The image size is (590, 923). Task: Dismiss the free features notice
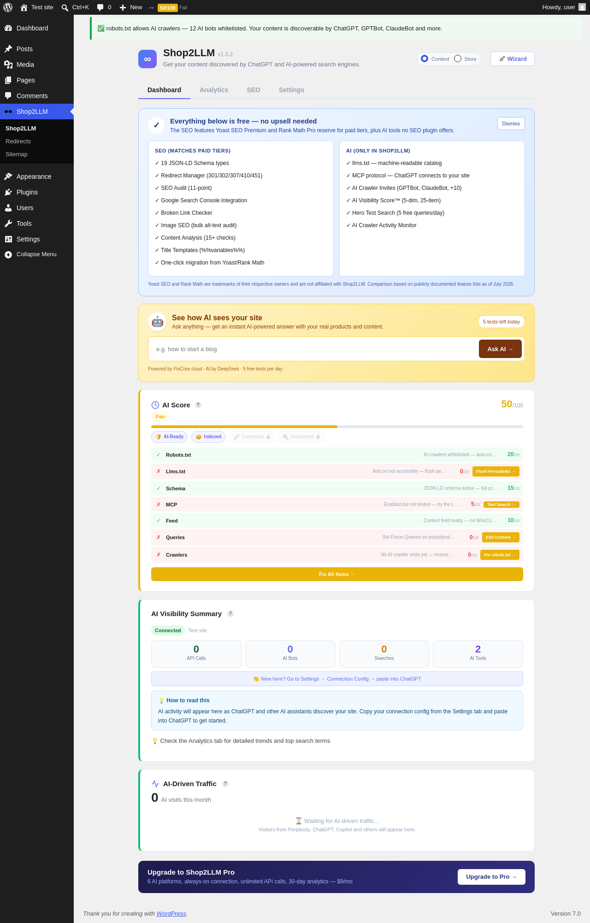point(511,123)
